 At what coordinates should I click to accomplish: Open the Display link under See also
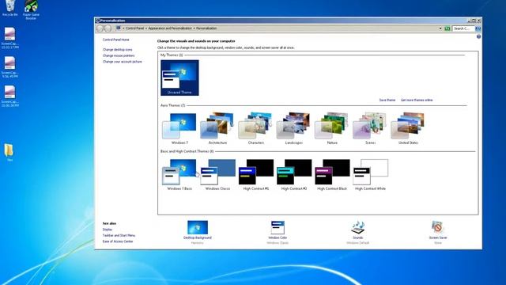coord(108,230)
